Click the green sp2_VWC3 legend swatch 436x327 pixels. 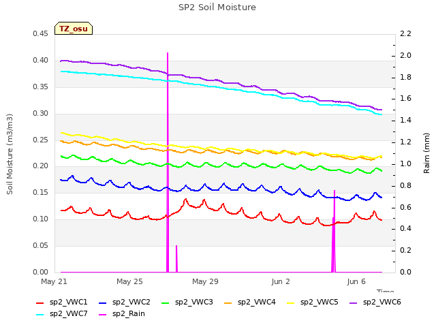coord(166,303)
